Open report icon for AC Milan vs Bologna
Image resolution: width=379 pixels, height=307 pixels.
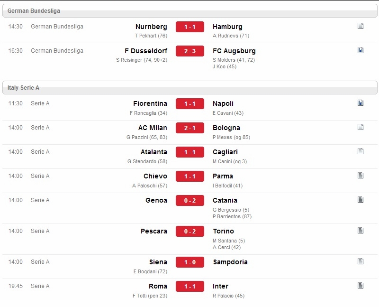click(x=361, y=127)
